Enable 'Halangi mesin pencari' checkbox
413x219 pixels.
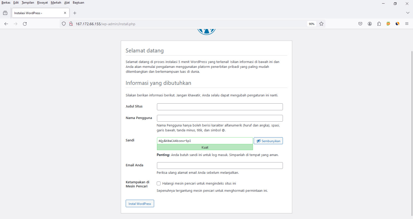tap(159, 184)
